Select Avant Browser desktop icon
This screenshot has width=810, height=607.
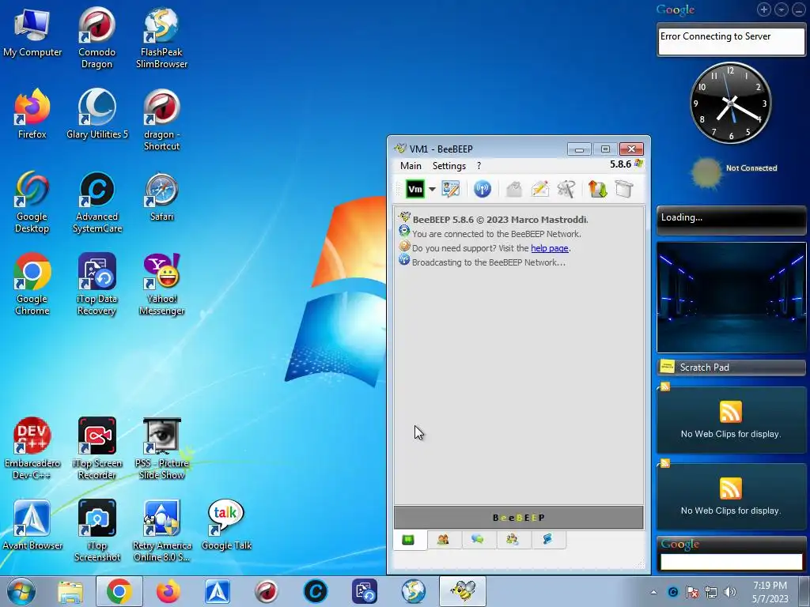[32, 525]
